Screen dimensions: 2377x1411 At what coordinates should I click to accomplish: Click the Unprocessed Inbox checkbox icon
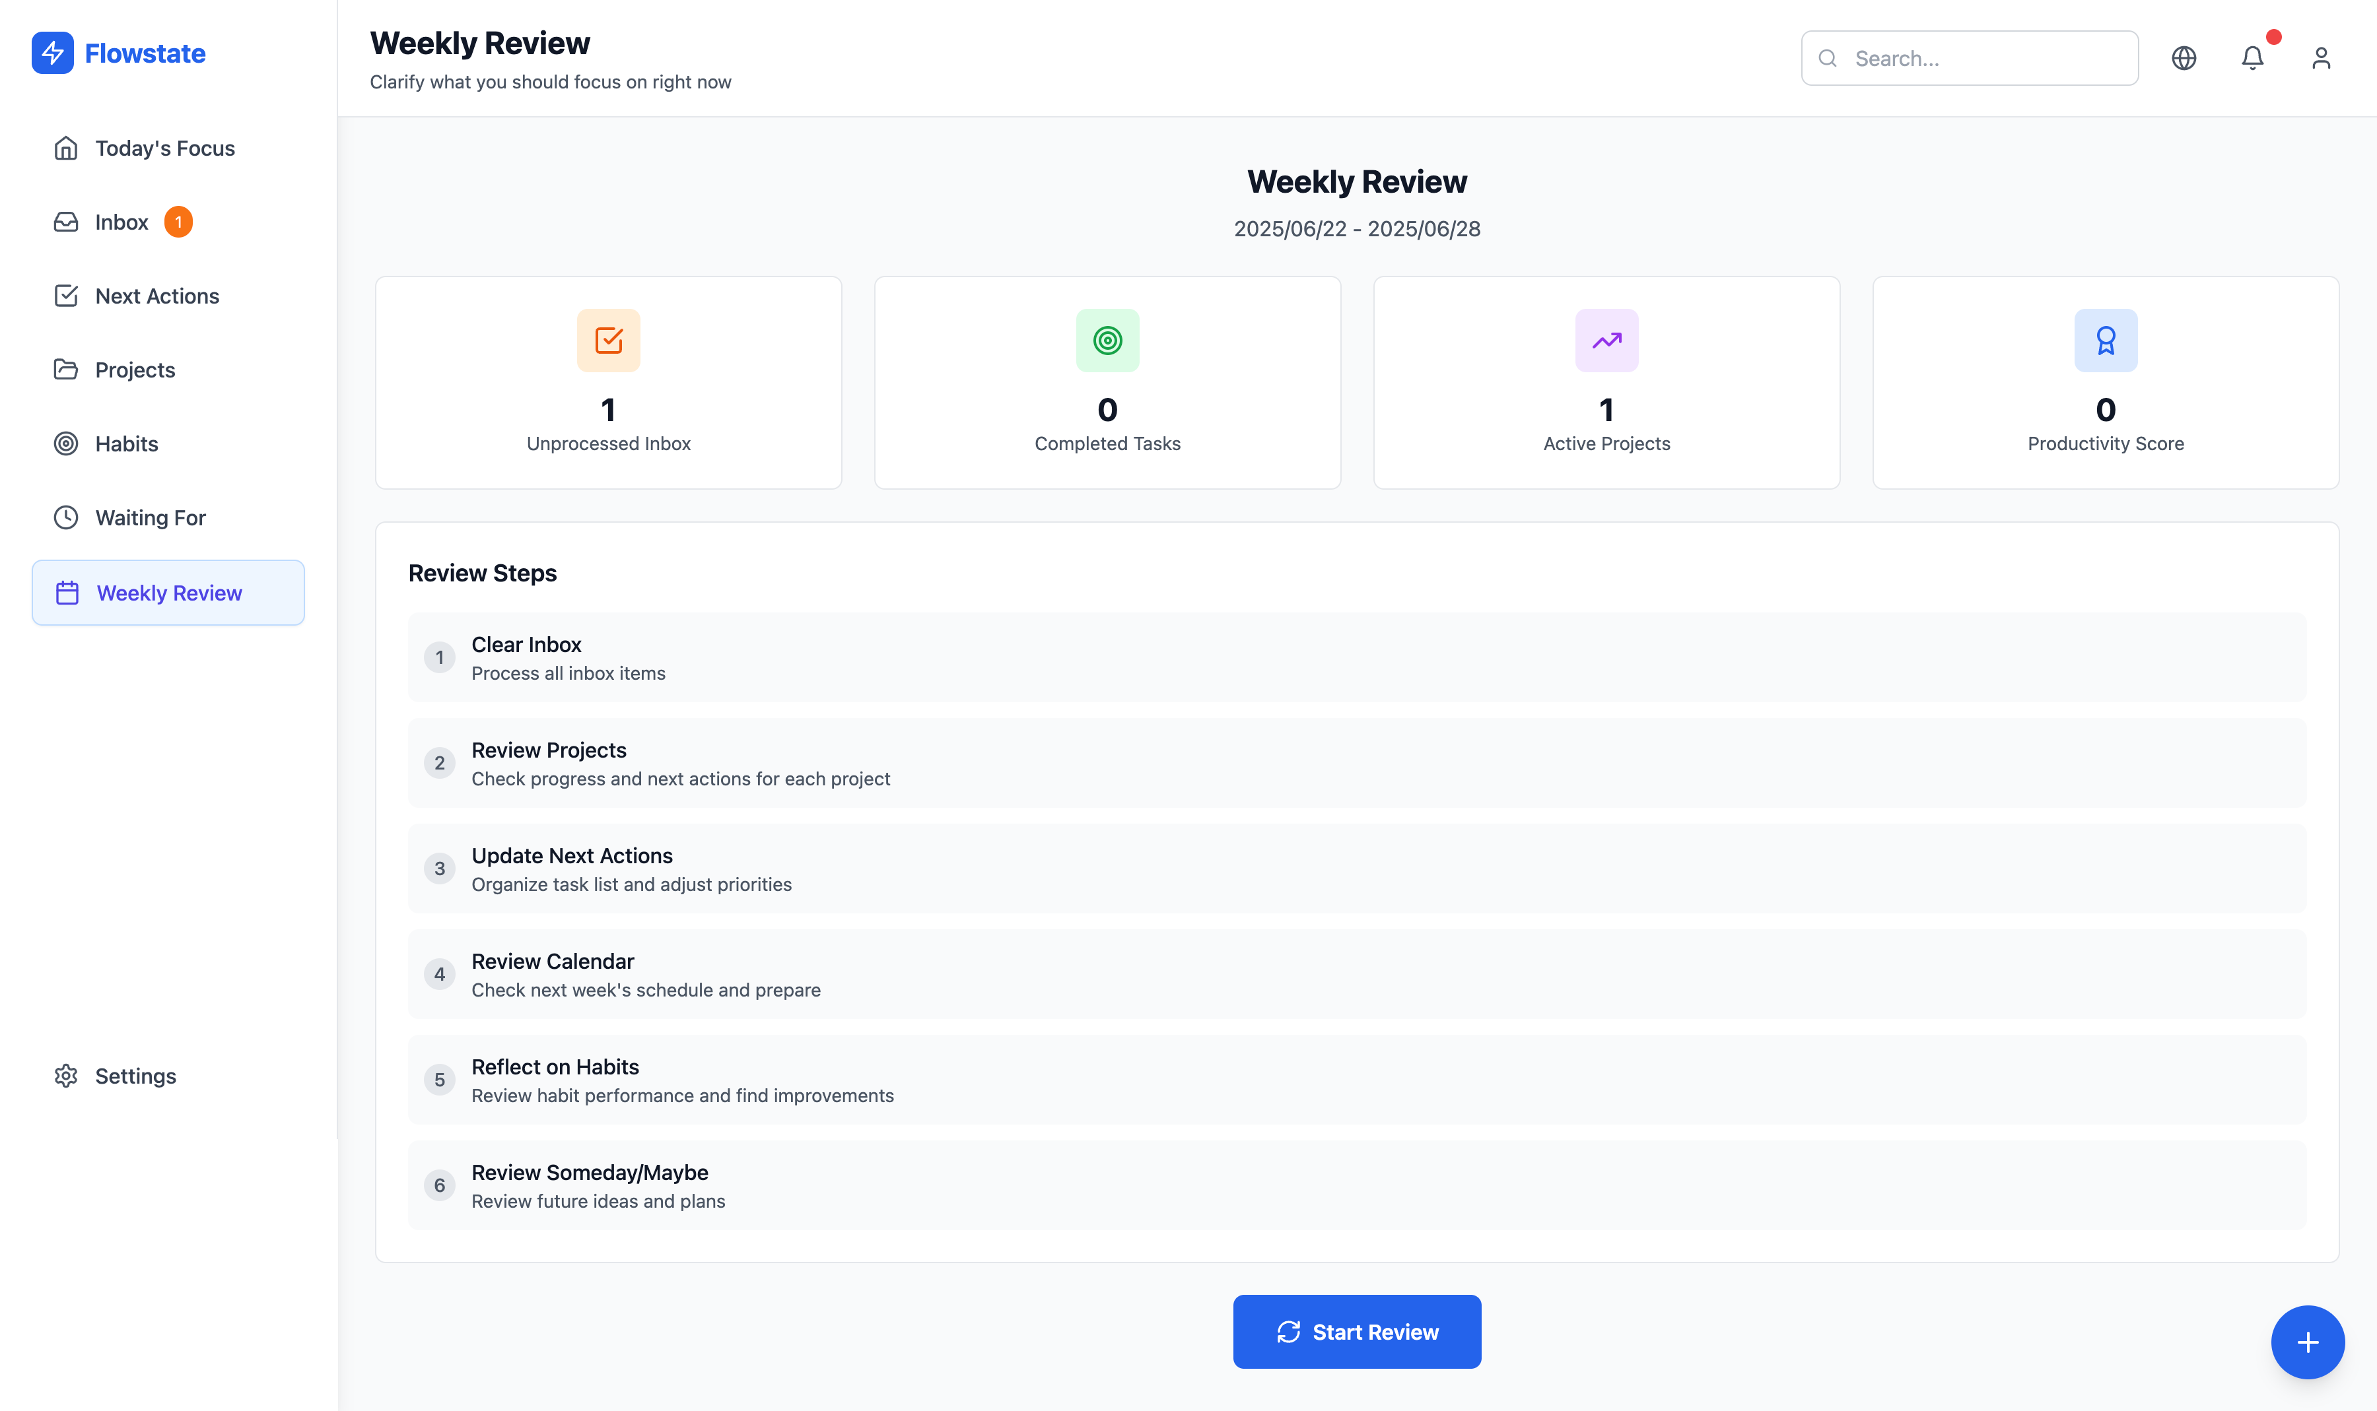609,341
